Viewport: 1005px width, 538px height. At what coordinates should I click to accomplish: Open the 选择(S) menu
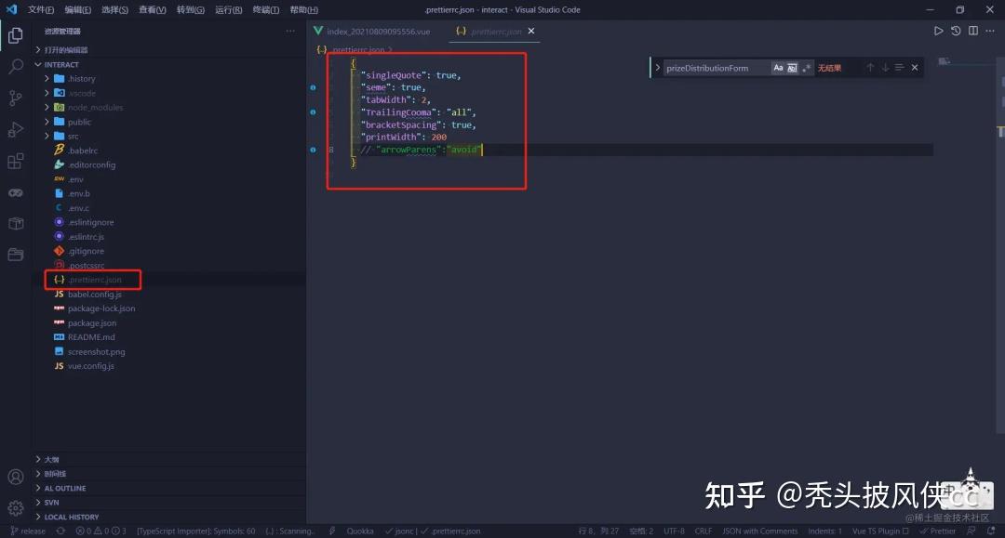tap(114, 9)
